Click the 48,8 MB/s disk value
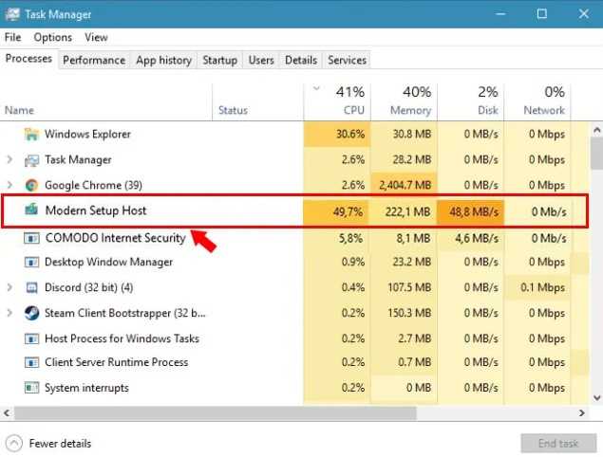Image resolution: width=603 pixels, height=457 pixels. (x=474, y=211)
